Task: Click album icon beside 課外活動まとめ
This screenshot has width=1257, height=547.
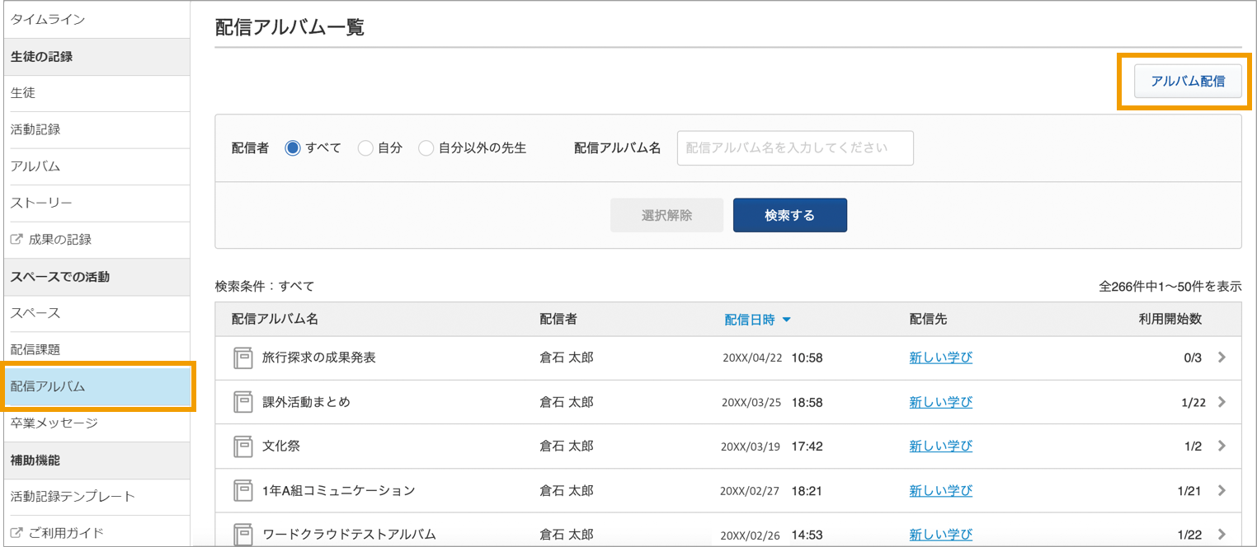Action: (242, 402)
